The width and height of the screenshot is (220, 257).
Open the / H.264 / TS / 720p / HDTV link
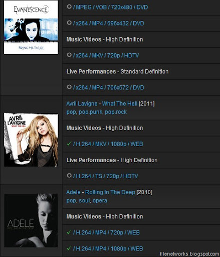click(x=105, y=176)
